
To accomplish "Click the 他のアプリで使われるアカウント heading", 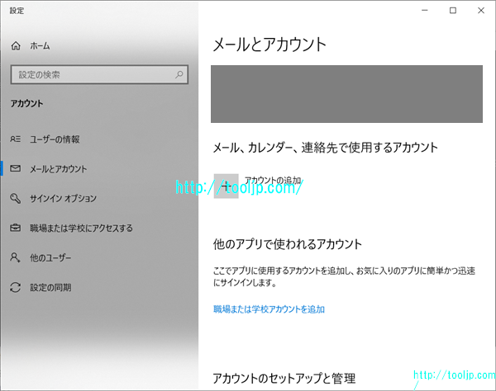I will (x=287, y=244).
